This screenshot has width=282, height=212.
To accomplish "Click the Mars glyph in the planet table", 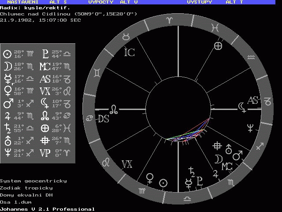I will (x=7, y=104).
